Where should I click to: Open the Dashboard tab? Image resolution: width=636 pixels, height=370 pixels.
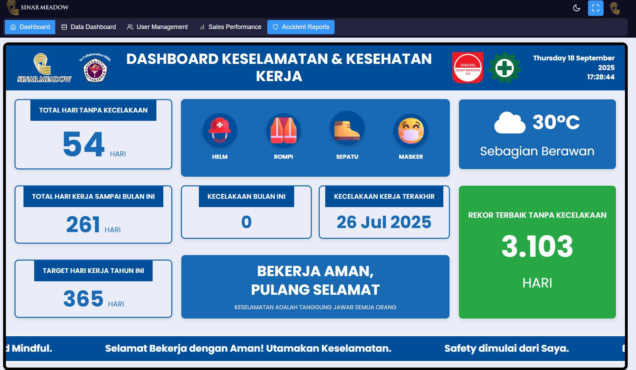tap(30, 27)
